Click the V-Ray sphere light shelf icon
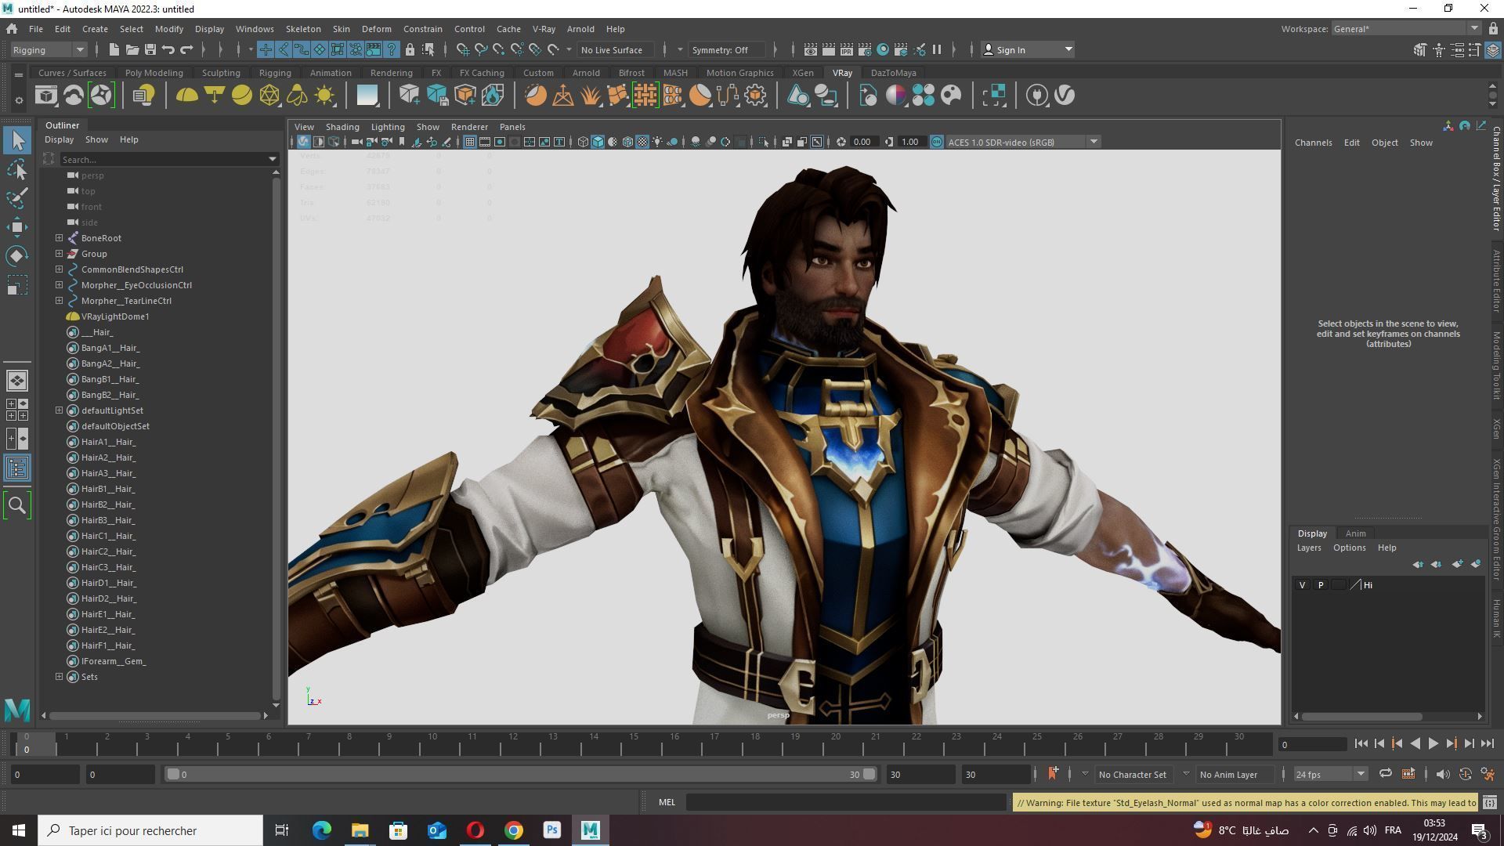 pos(242,96)
